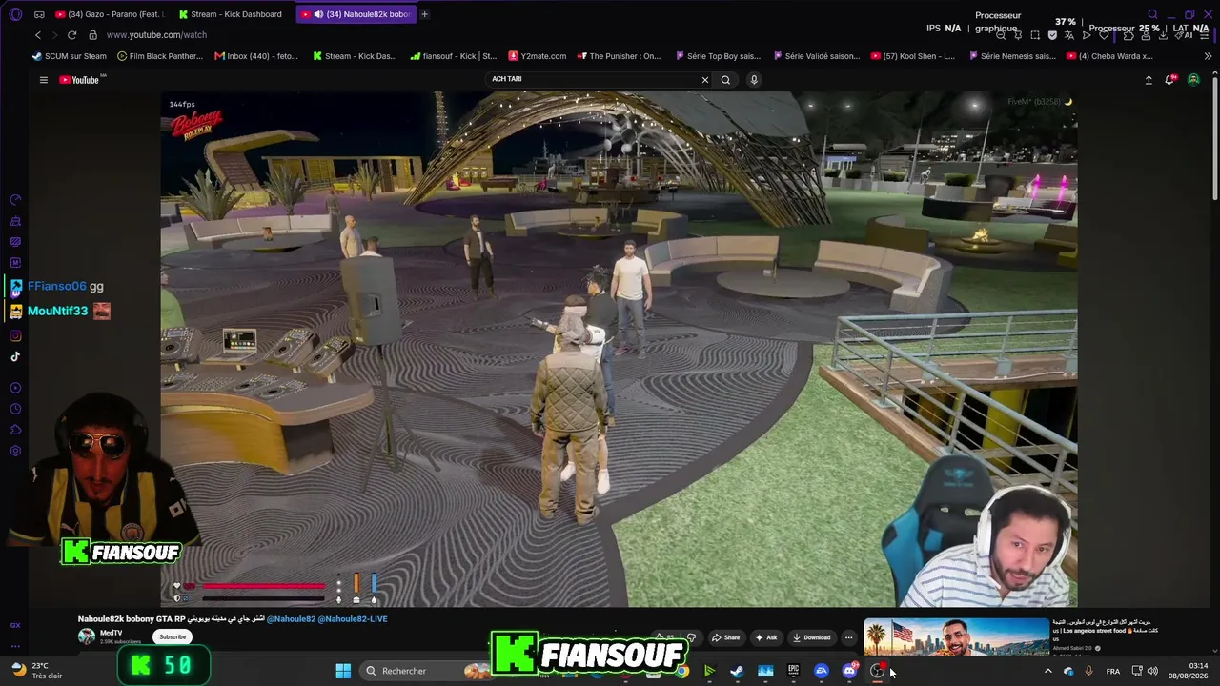The width and height of the screenshot is (1220, 686).
Task: Open GX Control speedometer in sidebar
Action: [15, 200]
